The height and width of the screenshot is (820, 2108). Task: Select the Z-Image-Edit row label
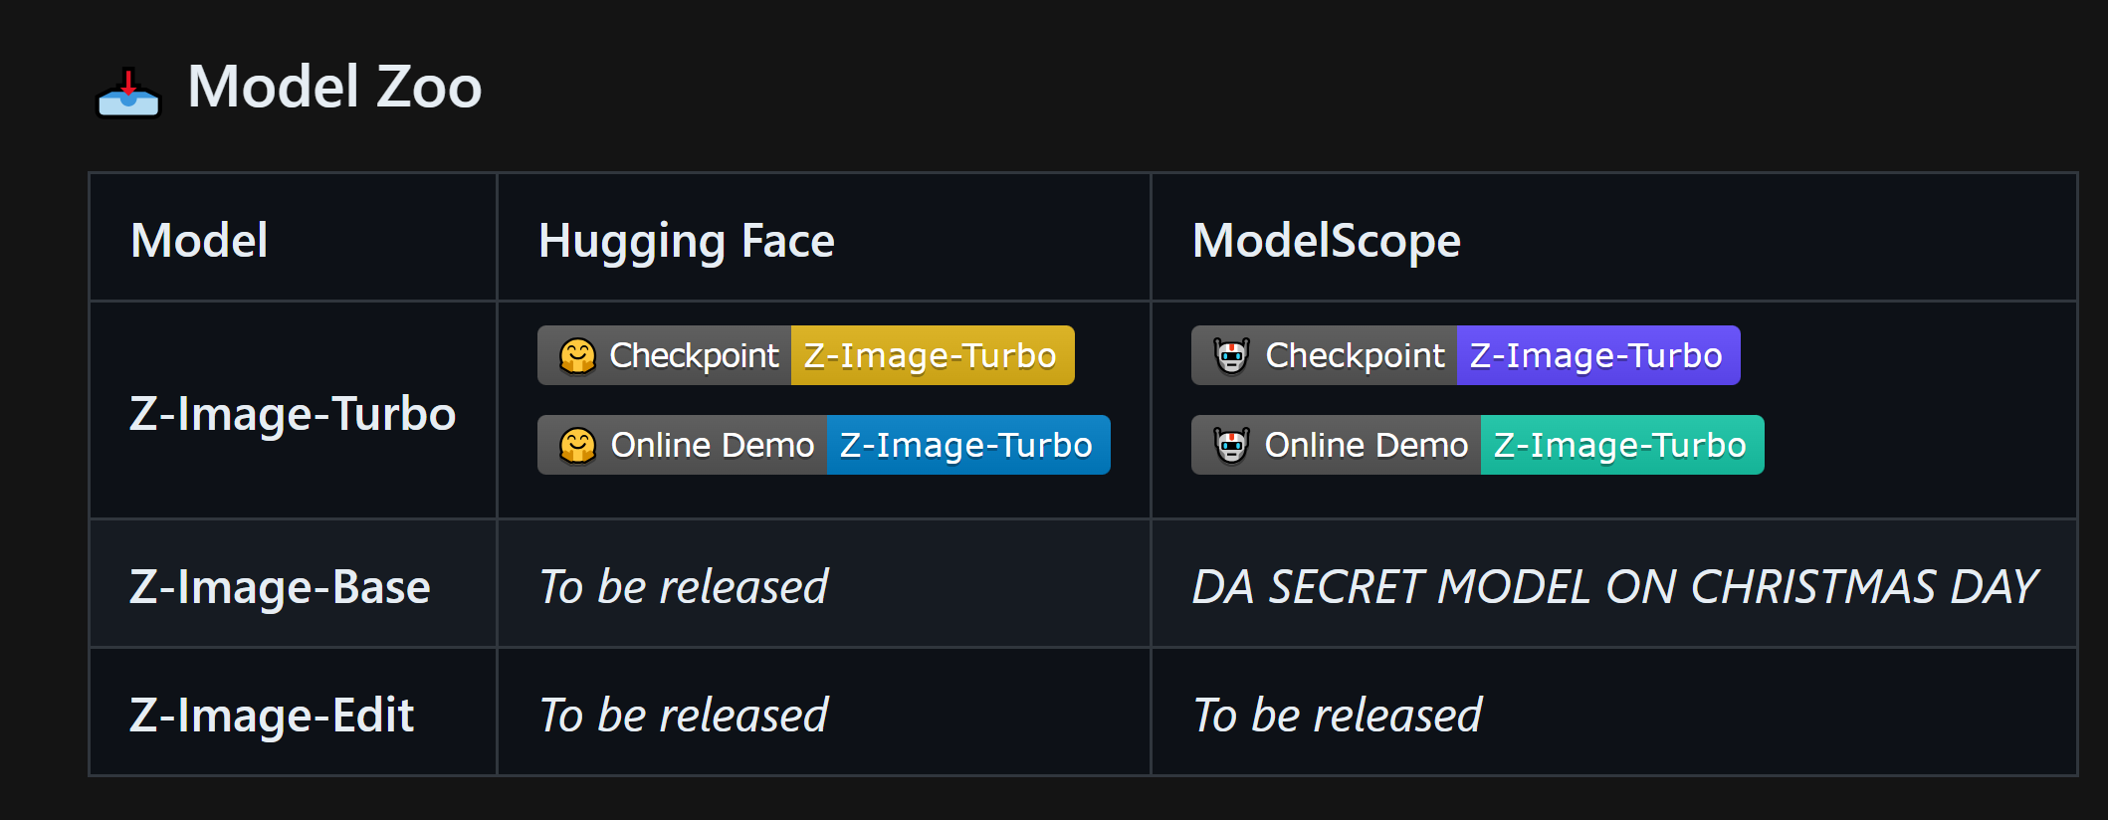(x=272, y=716)
